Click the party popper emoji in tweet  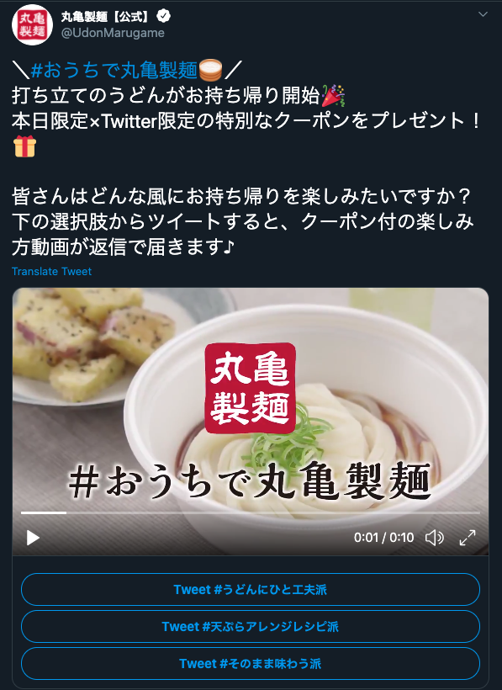tap(333, 95)
